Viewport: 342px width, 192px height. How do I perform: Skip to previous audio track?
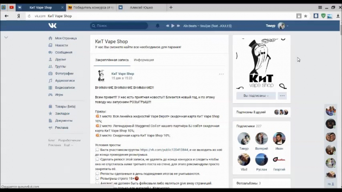click(167, 26)
